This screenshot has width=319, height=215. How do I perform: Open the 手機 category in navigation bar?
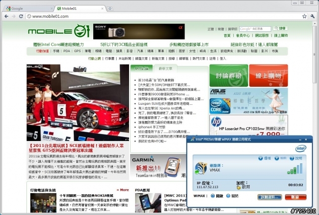[x=56, y=51]
